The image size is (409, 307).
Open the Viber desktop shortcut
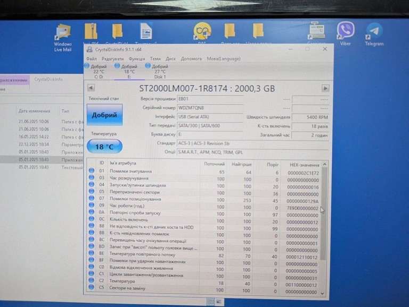point(345,34)
